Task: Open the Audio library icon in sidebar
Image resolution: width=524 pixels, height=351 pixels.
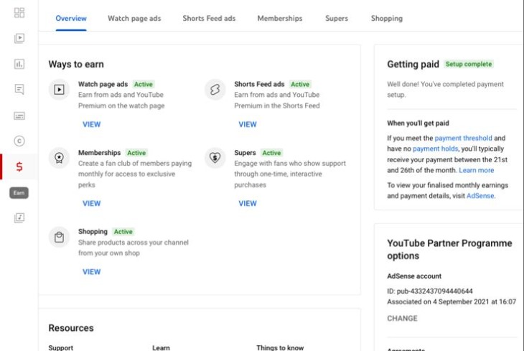Action: pyautogui.click(x=19, y=218)
